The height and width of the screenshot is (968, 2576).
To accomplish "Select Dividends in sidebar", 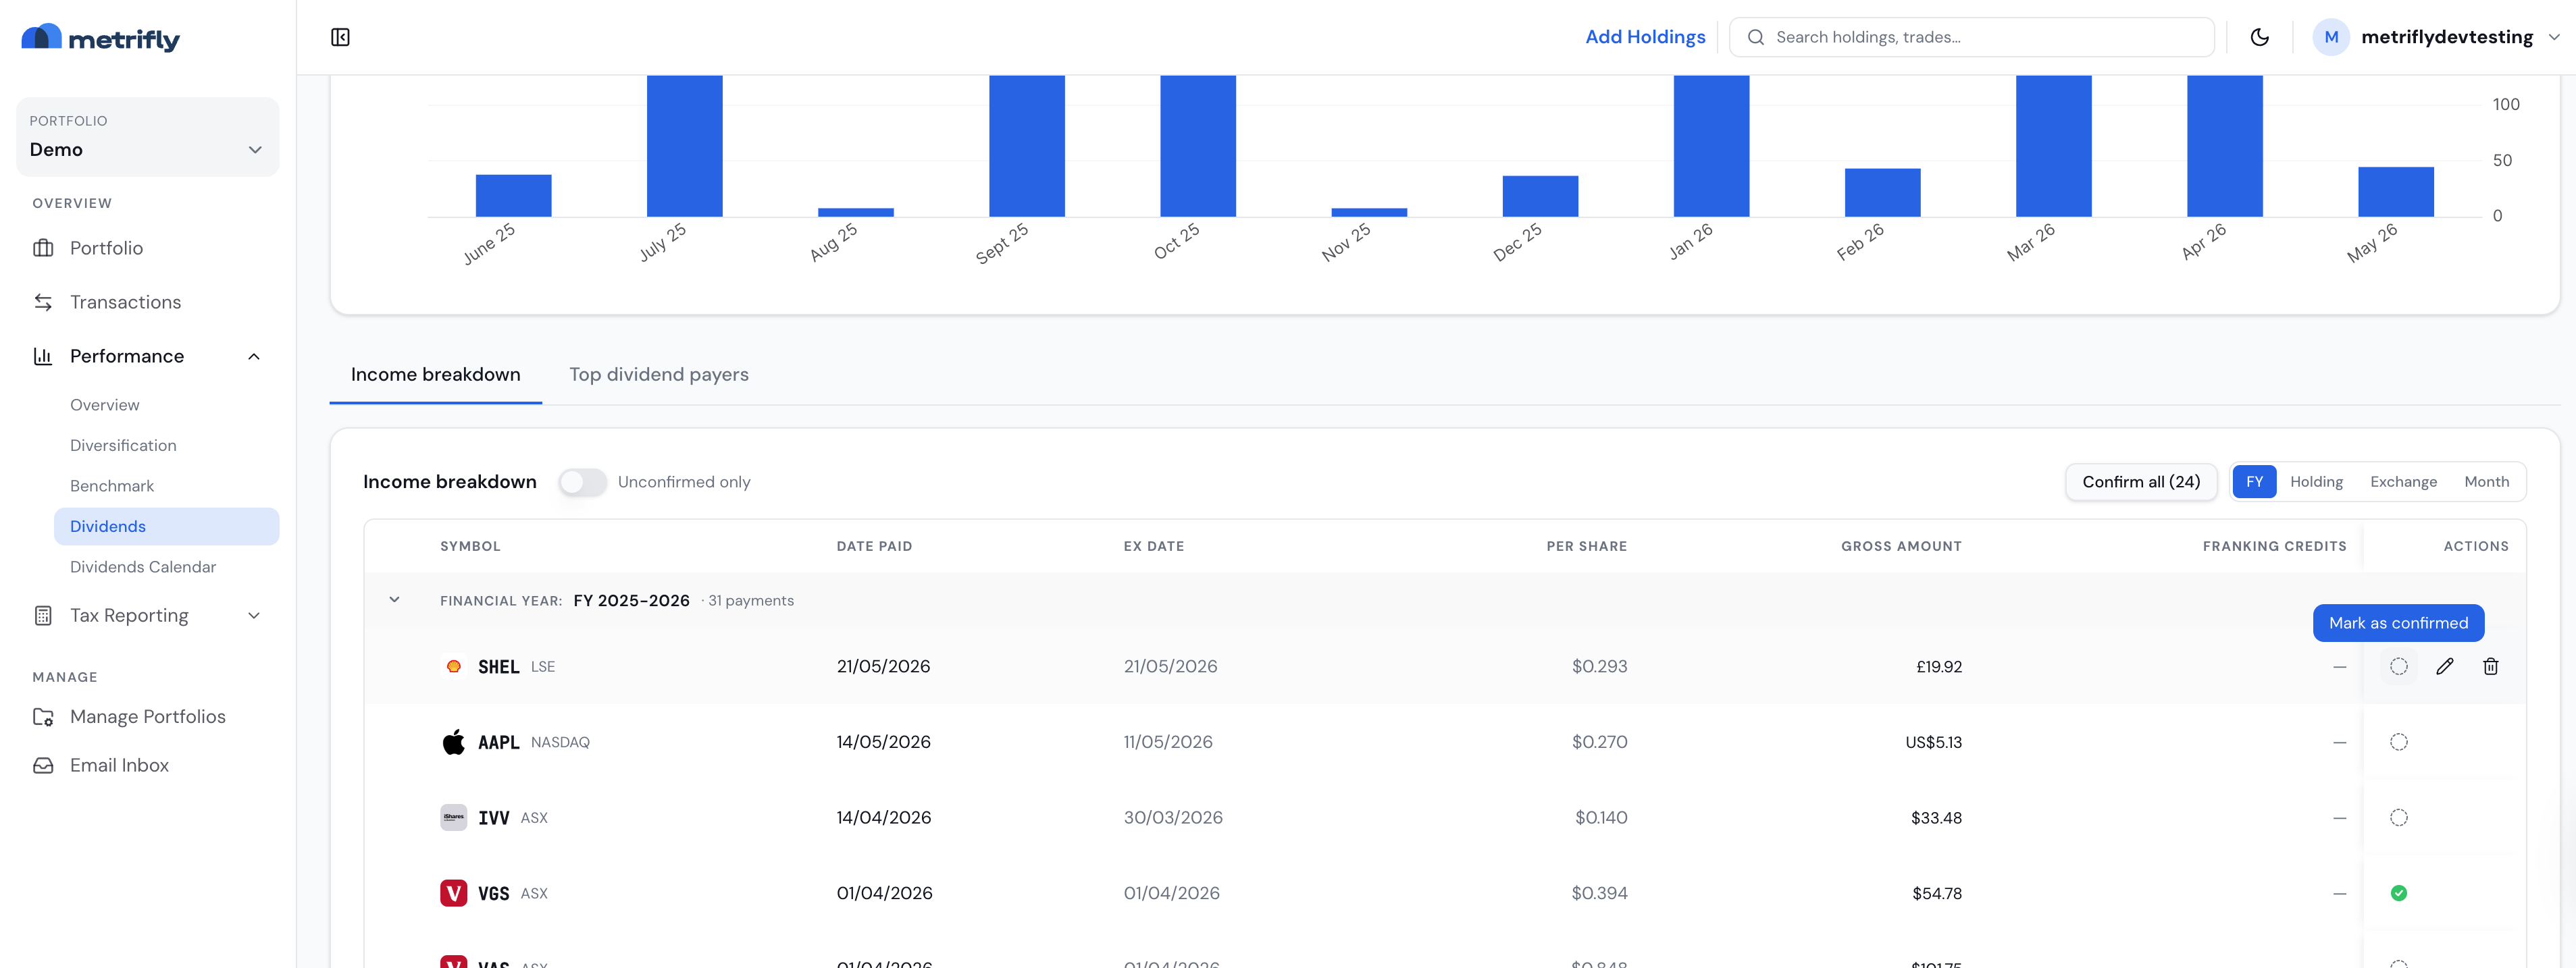I will tap(166, 527).
